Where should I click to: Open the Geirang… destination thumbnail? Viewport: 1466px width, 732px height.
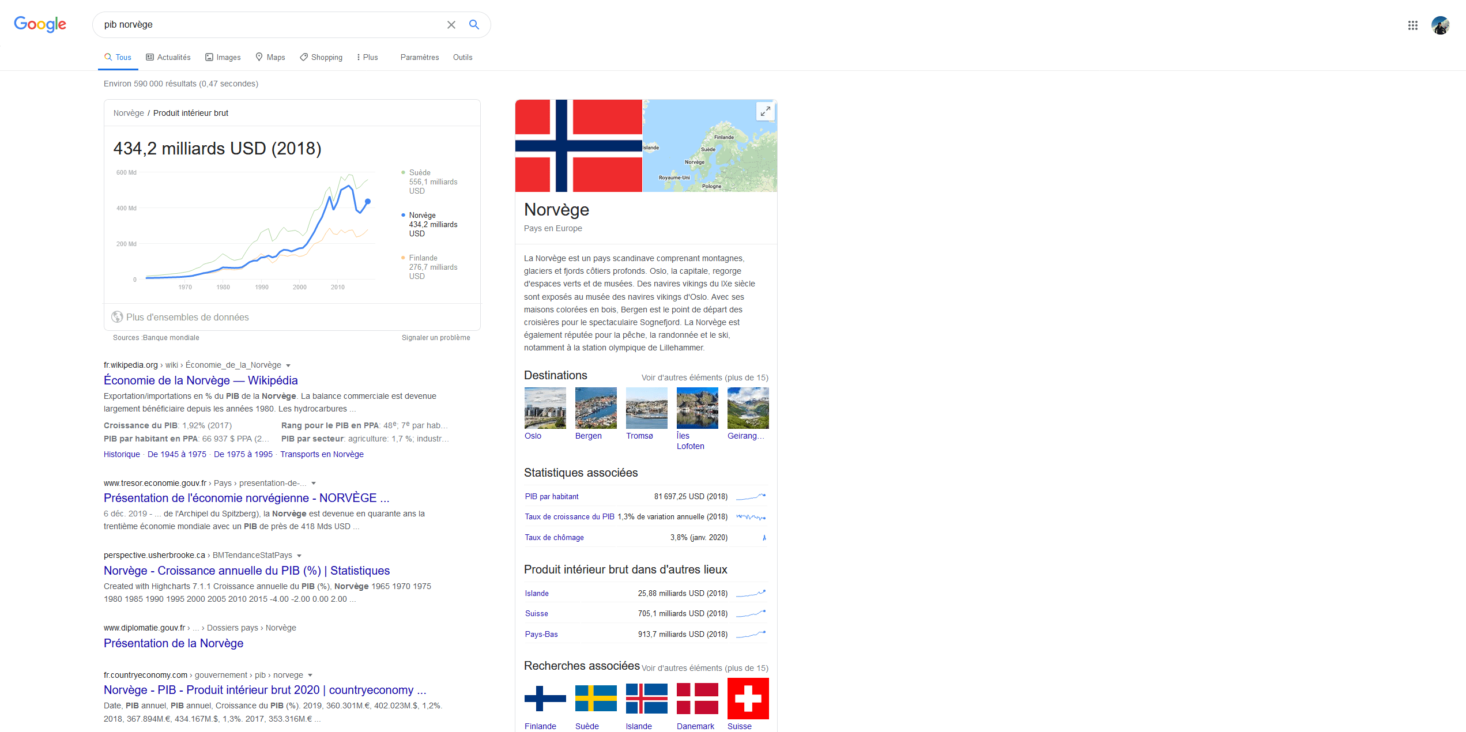[748, 408]
